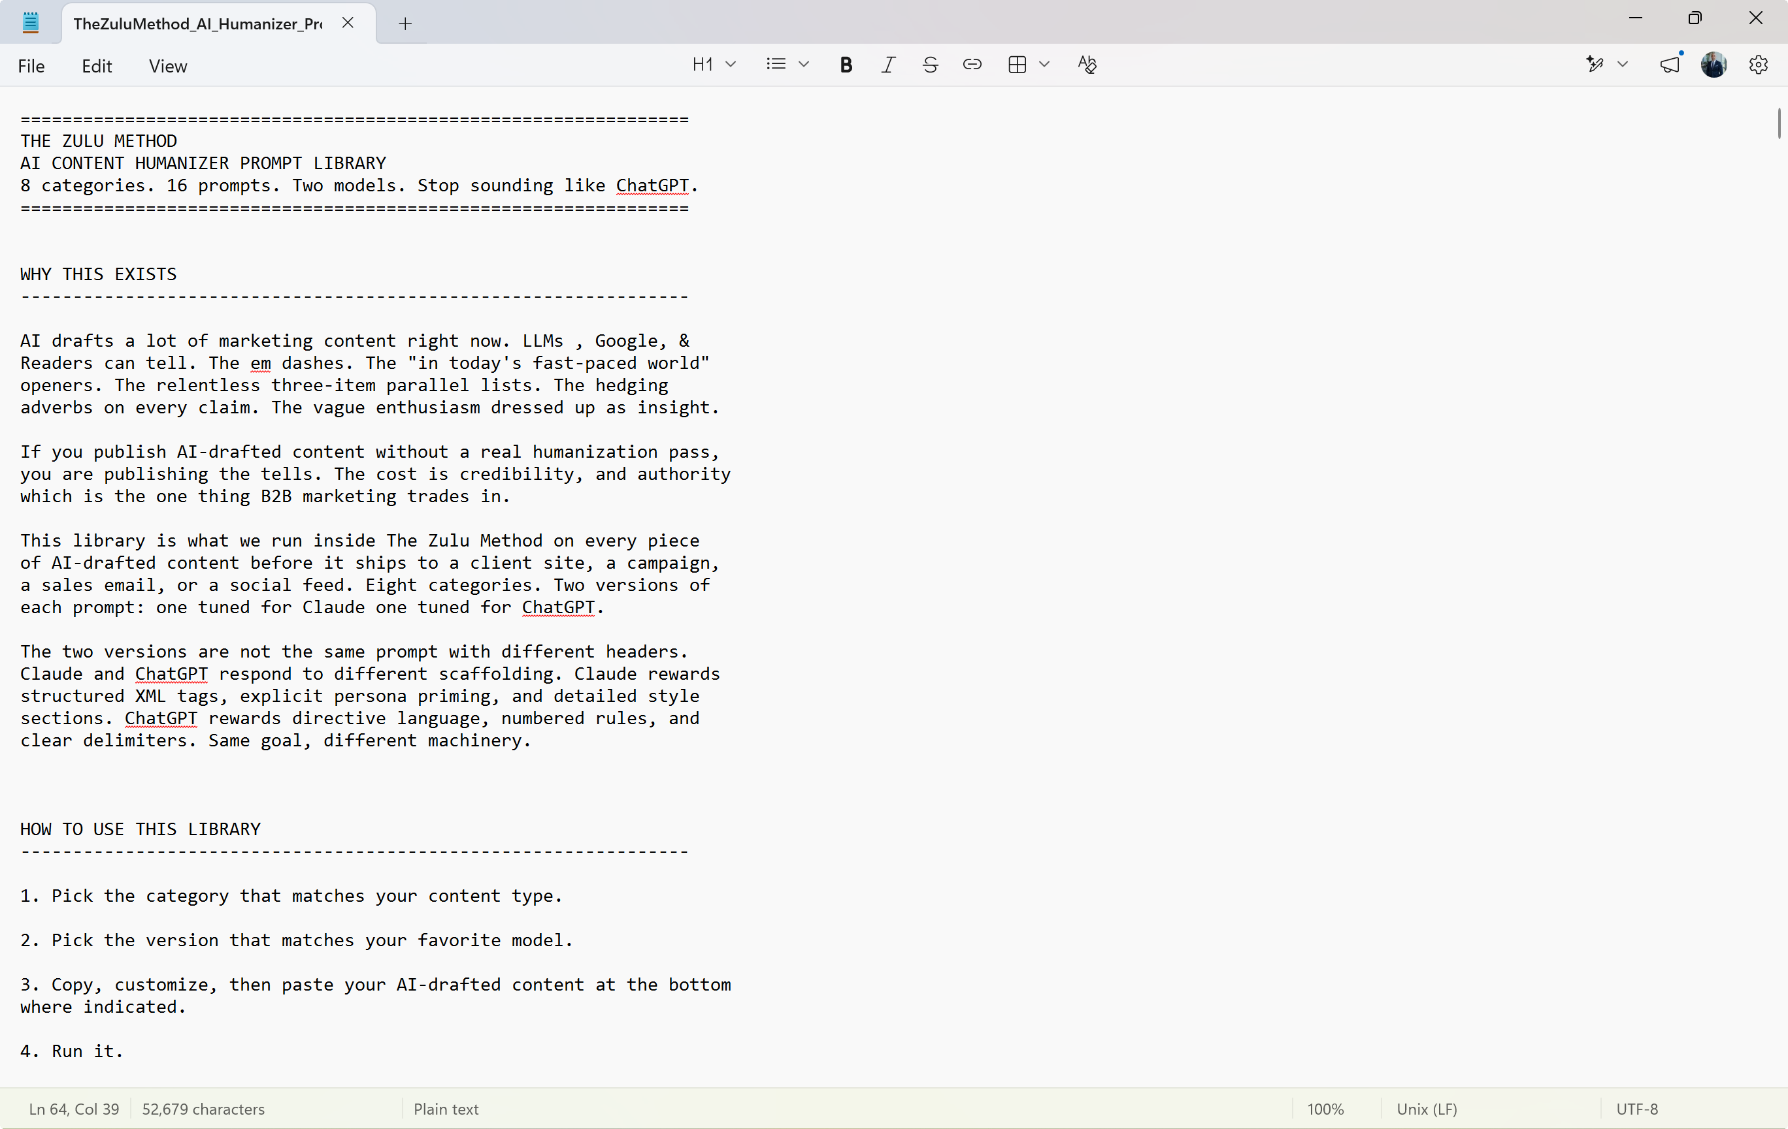The image size is (1788, 1129).
Task: Expand the table options chevron
Action: 1045,65
